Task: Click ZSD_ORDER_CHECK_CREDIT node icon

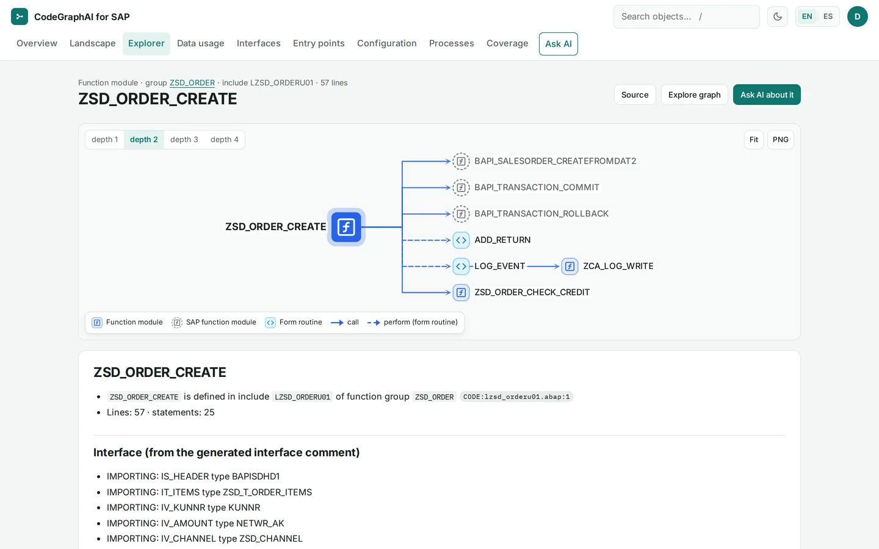Action: 461,293
